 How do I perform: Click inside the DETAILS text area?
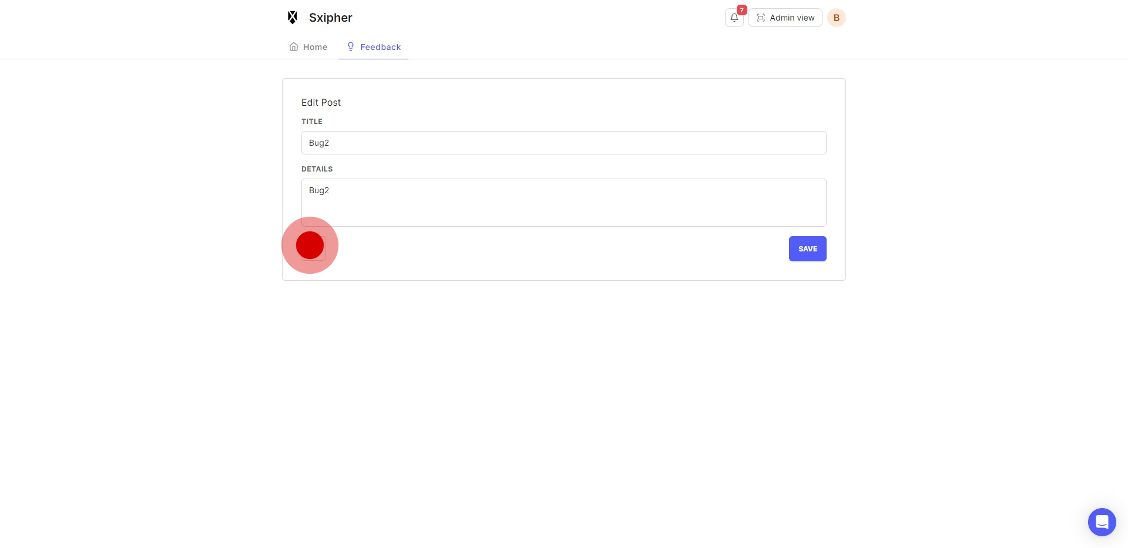(x=563, y=202)
